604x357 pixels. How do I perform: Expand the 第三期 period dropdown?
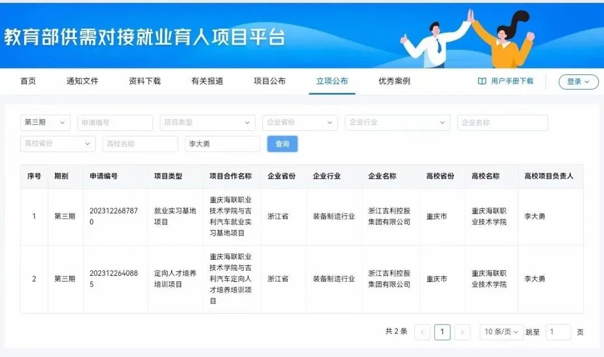pos(45,123)
